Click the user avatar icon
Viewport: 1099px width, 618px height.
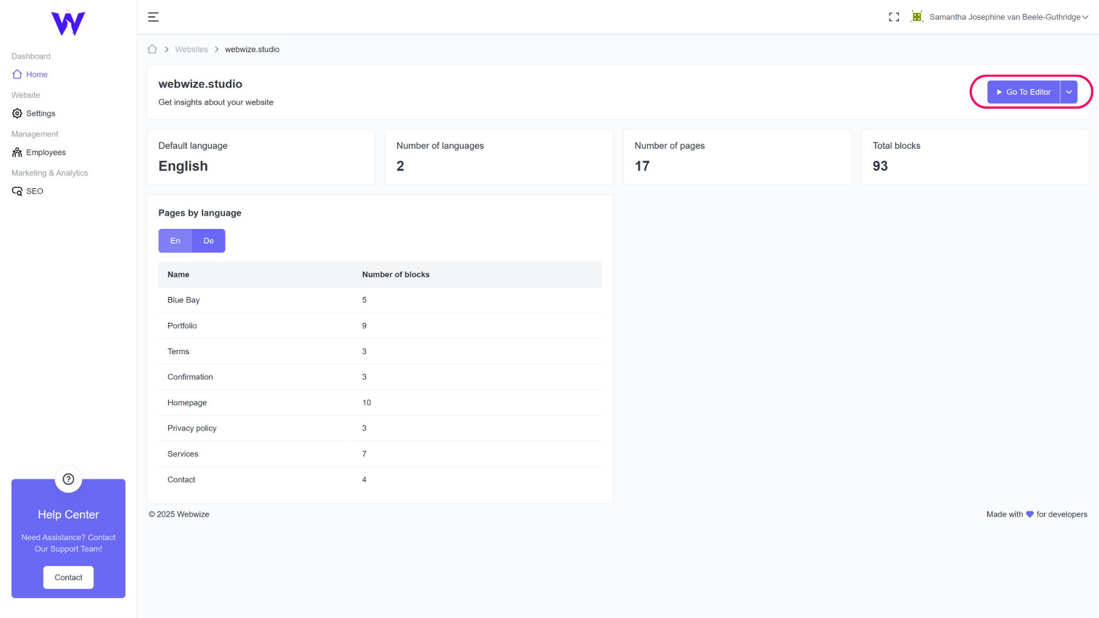click(917, 17)
